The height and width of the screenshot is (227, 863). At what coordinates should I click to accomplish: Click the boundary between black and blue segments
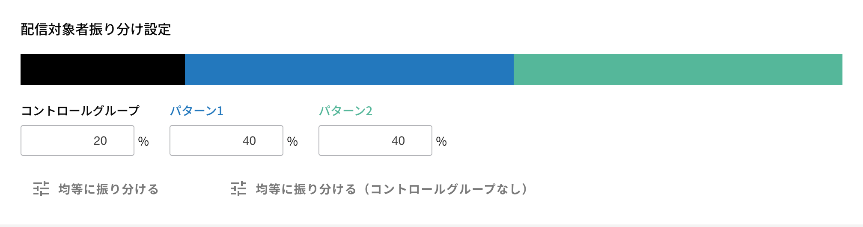(x=185, y=69)
